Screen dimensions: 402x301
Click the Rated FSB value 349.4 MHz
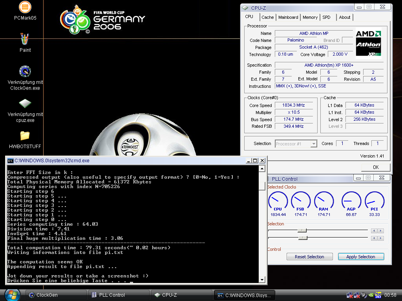pyautogui.click(x=294, y=126)
